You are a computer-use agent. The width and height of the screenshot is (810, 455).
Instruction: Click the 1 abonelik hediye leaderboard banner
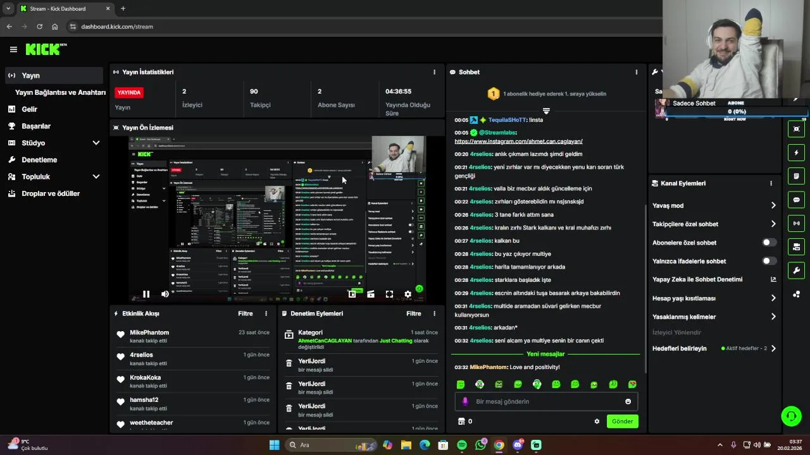click(x=546, y=94)
